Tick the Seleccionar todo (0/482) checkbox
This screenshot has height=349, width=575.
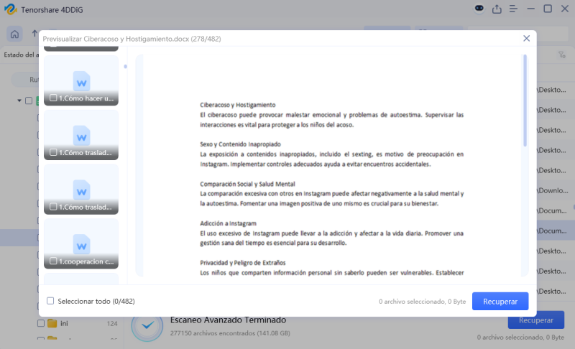coord(50,301)
